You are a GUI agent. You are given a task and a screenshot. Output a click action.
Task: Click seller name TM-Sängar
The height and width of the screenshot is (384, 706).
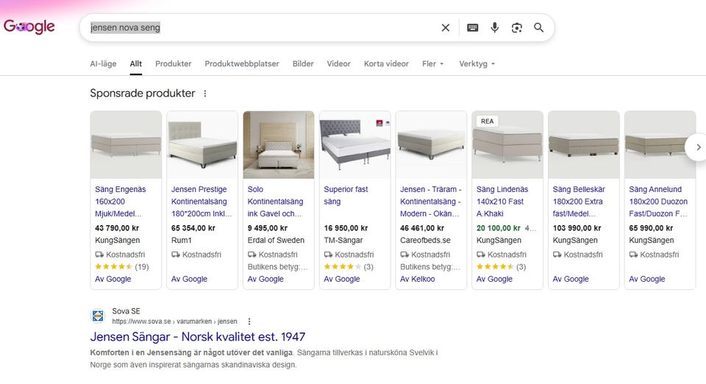click(x=343, y=241)
